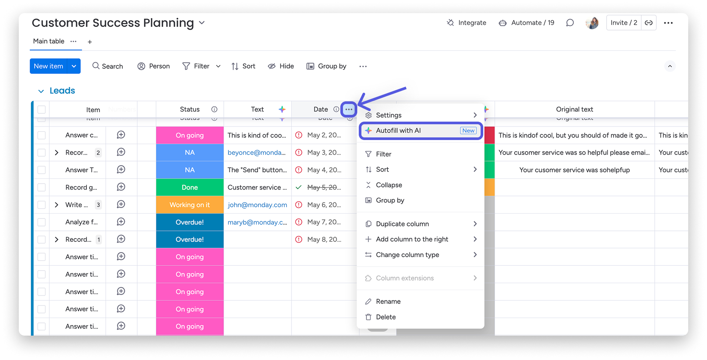Click the Status column info icon
This screenshot has width=707, height=360.
pyautogui.click(x=214, y=109)
